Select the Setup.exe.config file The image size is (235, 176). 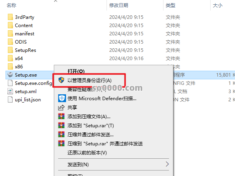coord(33,83)
